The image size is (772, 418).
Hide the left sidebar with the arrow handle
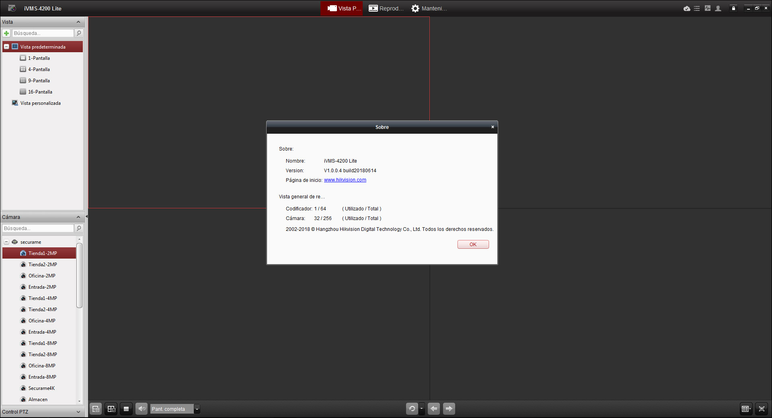click(86, 217)
